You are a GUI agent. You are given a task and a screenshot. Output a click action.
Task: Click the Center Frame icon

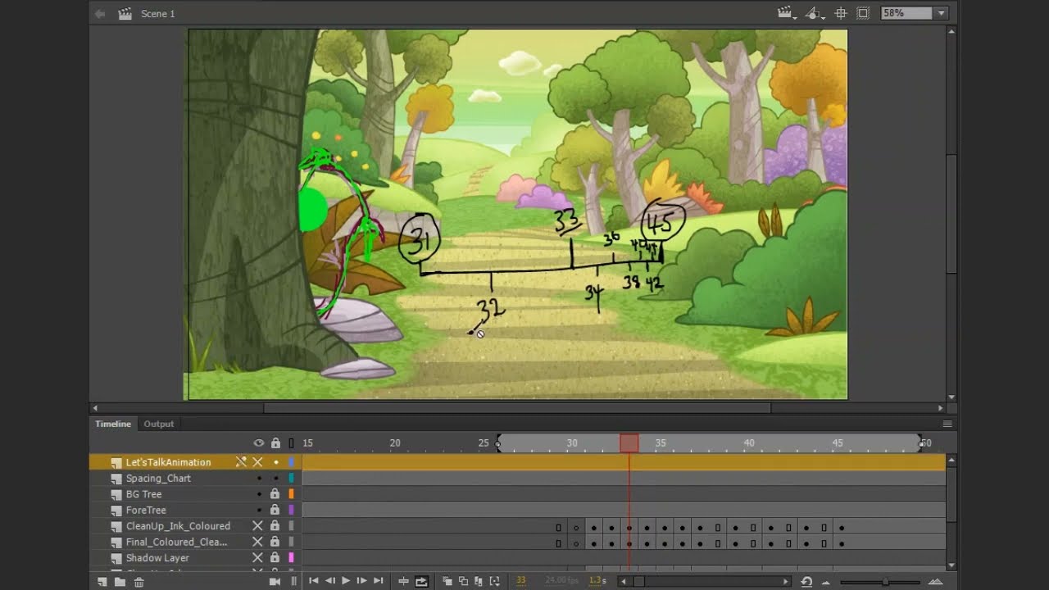click(x=404, y=581)
